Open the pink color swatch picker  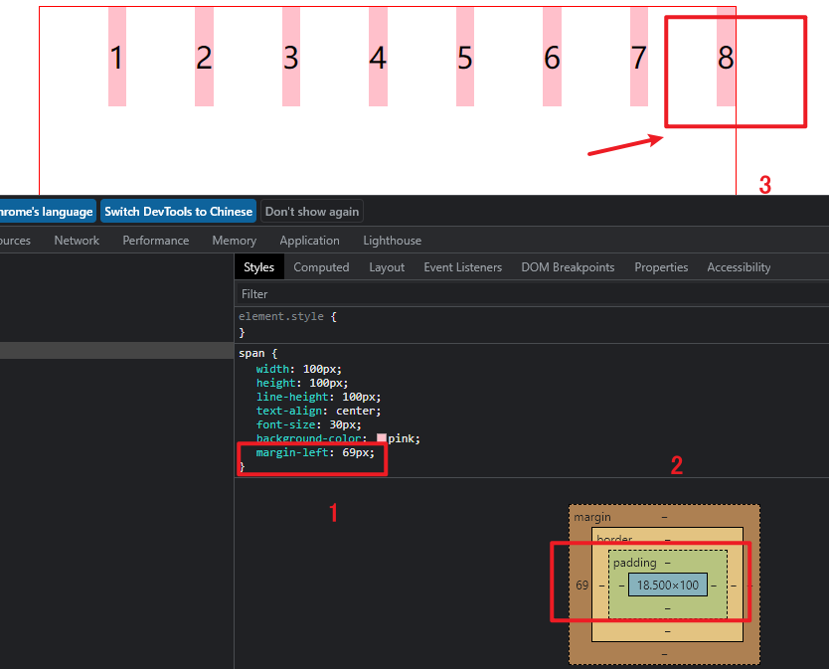point(382,438)
